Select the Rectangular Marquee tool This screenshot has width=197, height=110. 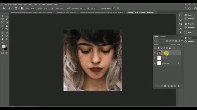[7, 16]
